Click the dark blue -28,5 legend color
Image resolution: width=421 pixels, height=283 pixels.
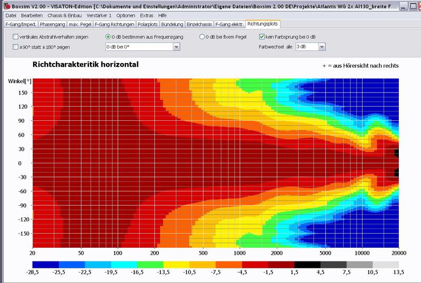(x=45, y=266)
